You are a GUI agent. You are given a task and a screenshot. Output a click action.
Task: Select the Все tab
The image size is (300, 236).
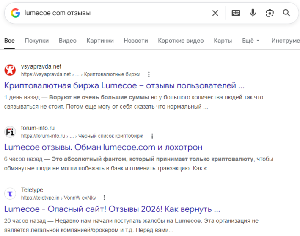(9, 41)
